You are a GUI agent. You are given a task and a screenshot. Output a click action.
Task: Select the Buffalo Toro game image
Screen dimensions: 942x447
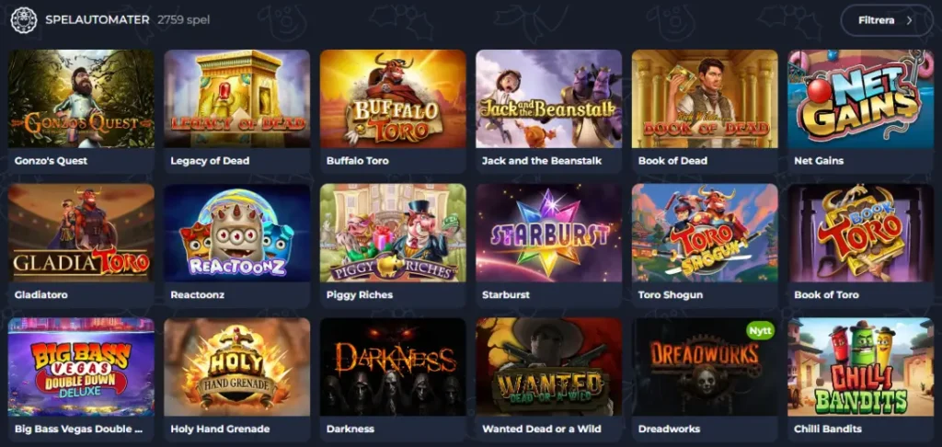[393, 98]
